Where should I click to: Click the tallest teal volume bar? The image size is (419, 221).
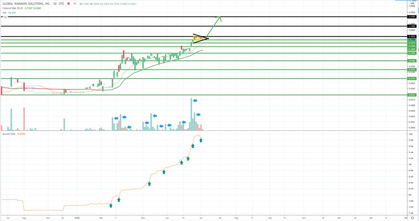click(x=191, y=115)
